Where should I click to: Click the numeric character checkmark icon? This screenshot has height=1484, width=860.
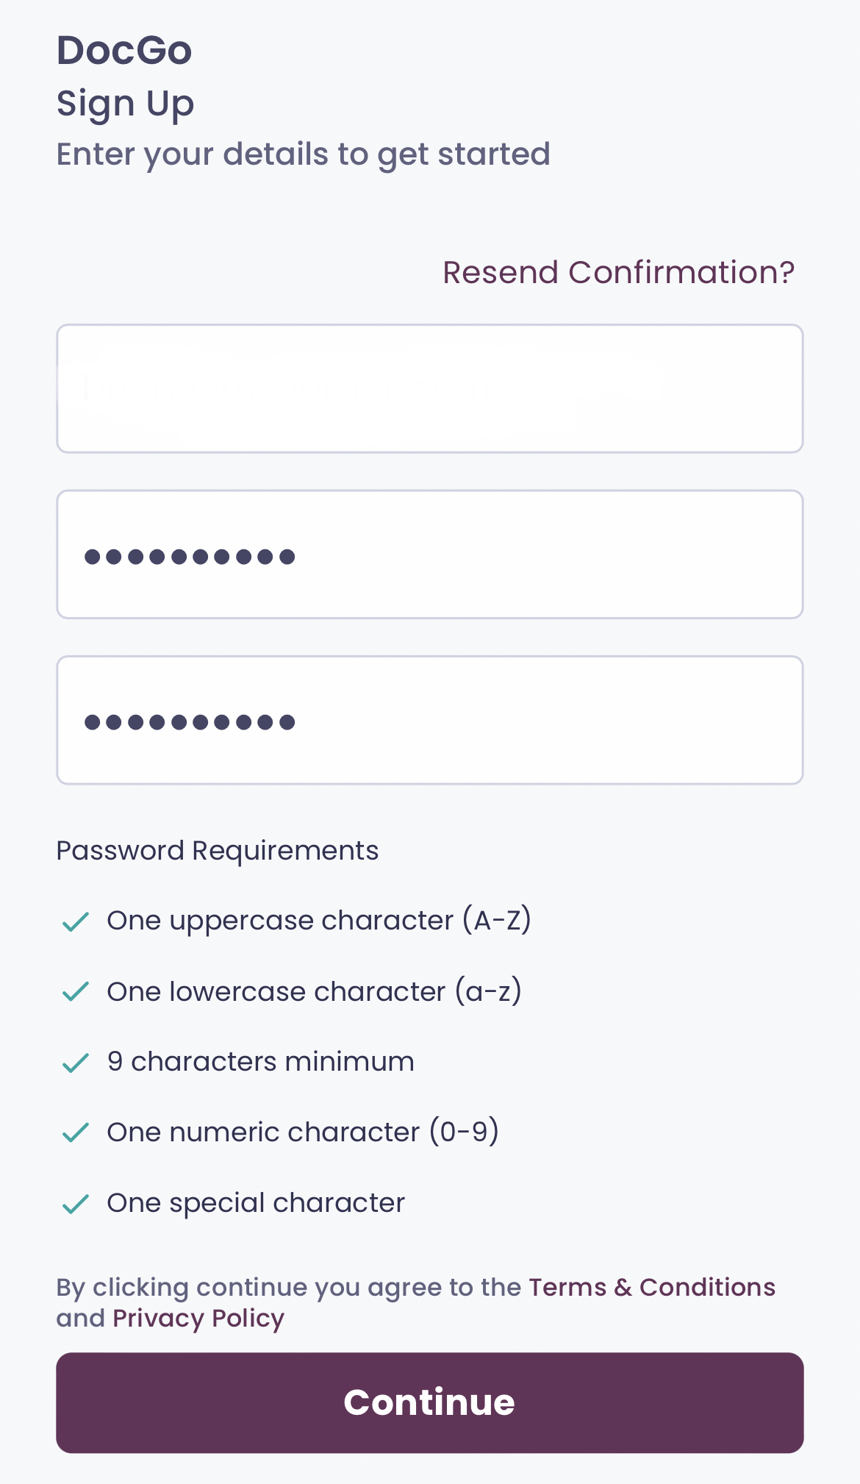[x=75, y=1132]
